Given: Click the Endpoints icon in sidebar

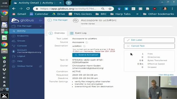Looking at the screenshot, I should pos(14,36).
